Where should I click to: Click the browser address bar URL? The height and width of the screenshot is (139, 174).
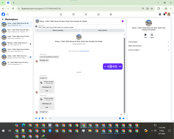tap(41, 9)
